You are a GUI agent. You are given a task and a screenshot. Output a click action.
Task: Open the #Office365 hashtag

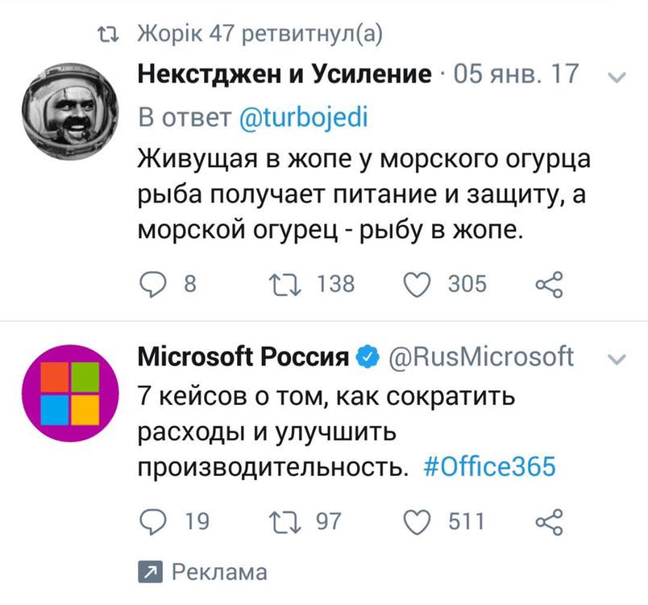(489, 468)
